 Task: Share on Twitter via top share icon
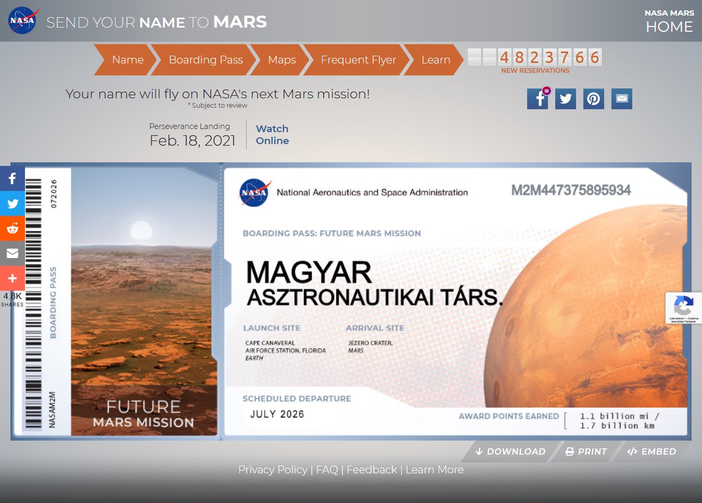tap(566, 99)
